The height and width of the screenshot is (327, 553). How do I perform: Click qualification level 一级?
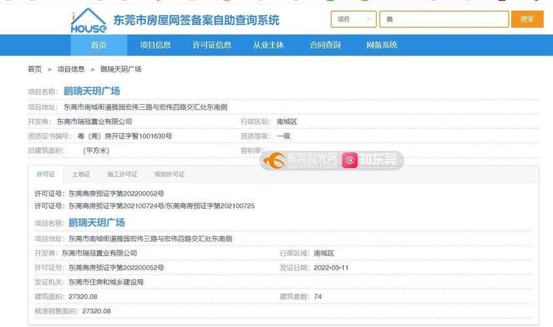coord(283,136)
